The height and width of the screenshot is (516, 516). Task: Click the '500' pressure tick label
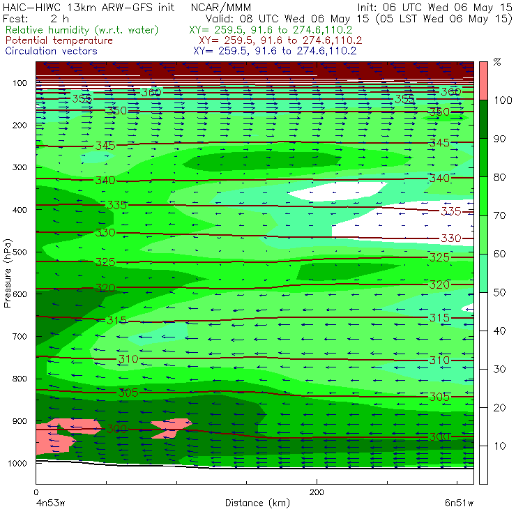[x=20, y=252]
